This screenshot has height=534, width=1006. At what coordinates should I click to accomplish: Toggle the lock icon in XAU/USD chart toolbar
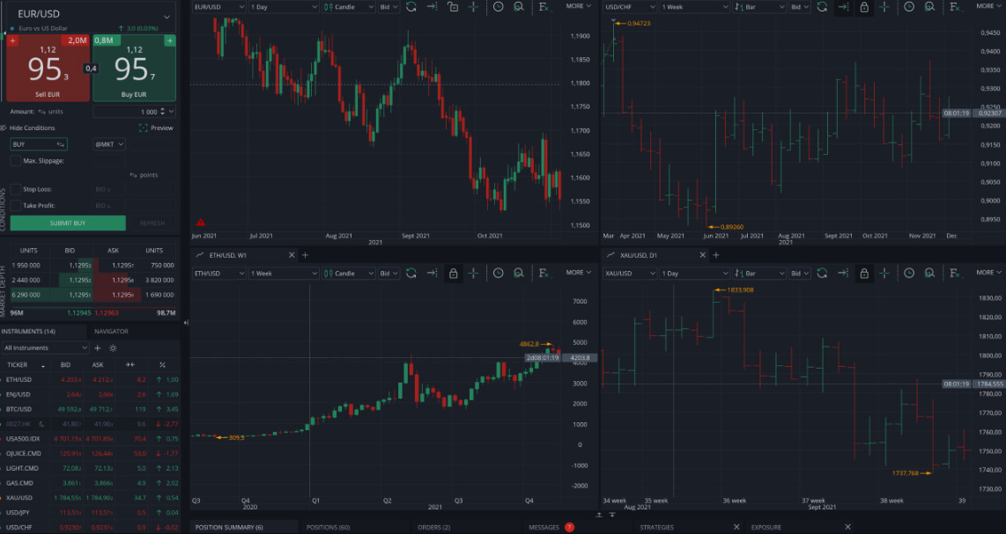click(864, 273)
